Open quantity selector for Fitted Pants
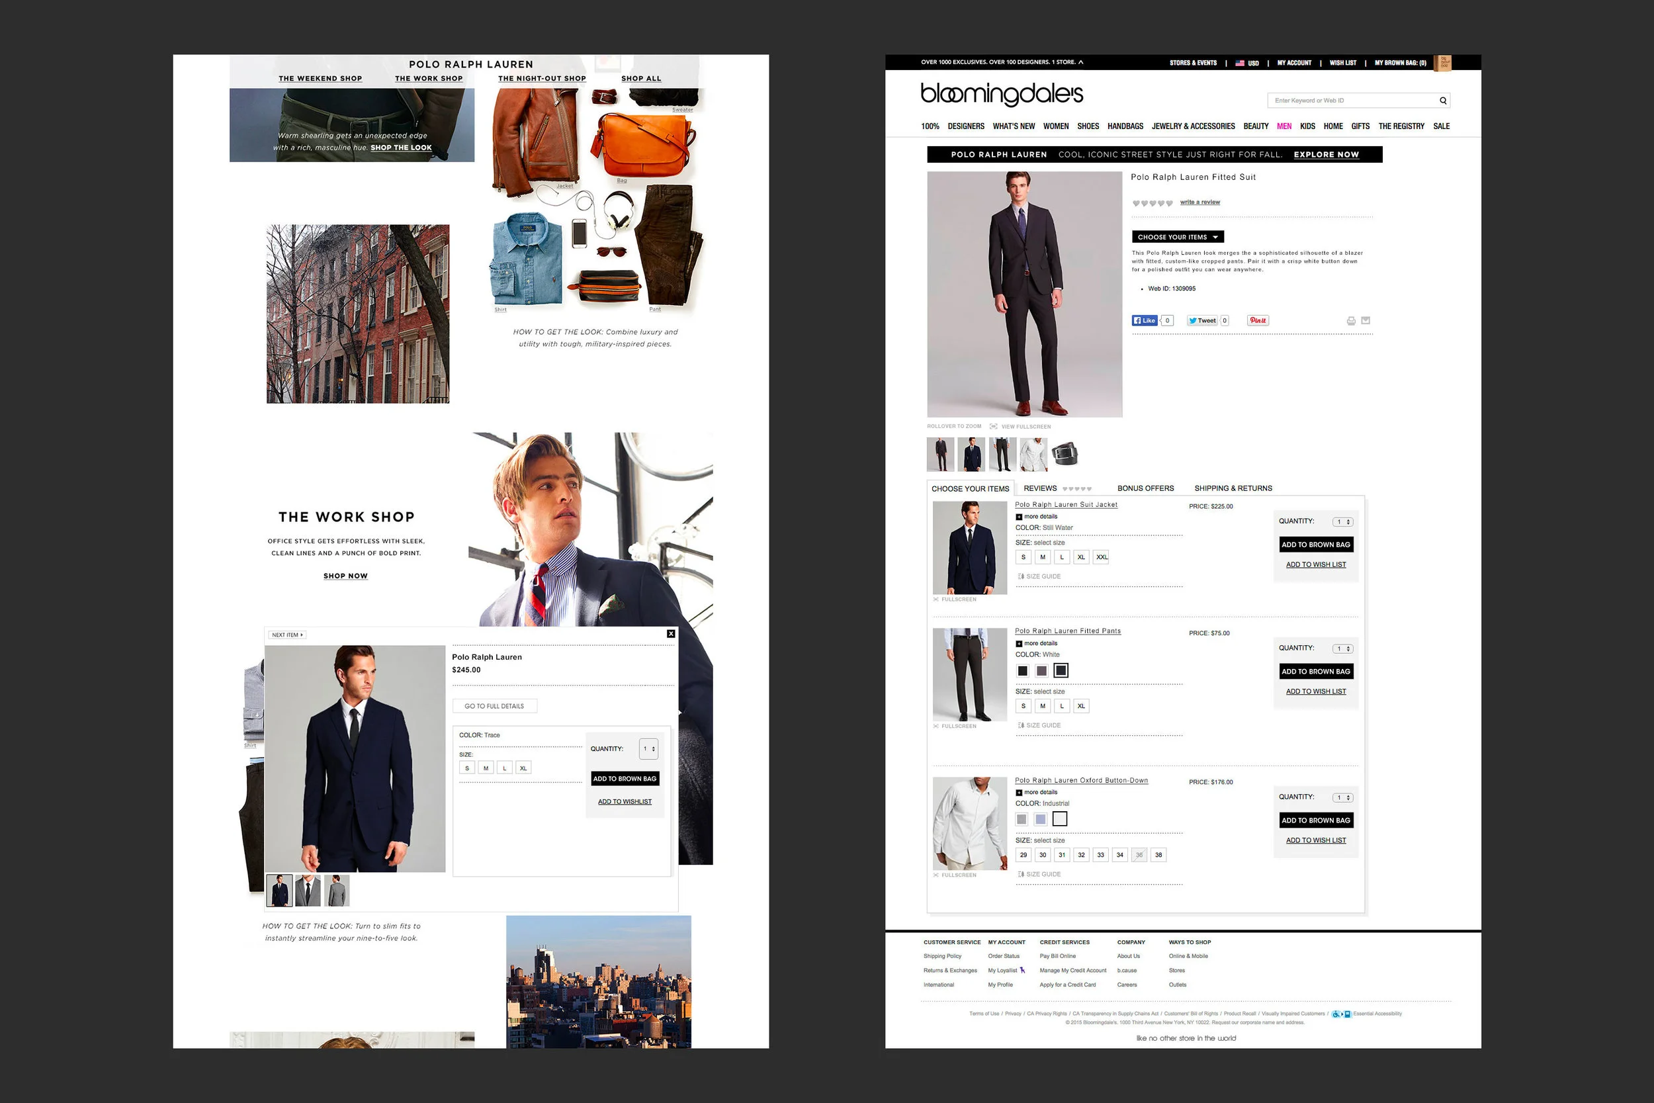1654x1103 pixels. pyautogui.click(x=1342, y=648)
